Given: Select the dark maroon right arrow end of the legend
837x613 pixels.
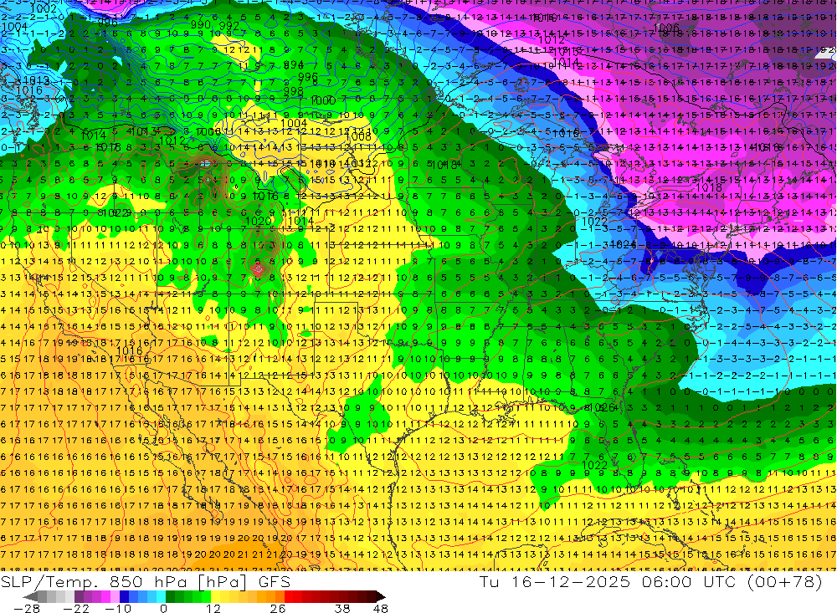Looking at the screenshot, I should point(381,597).
